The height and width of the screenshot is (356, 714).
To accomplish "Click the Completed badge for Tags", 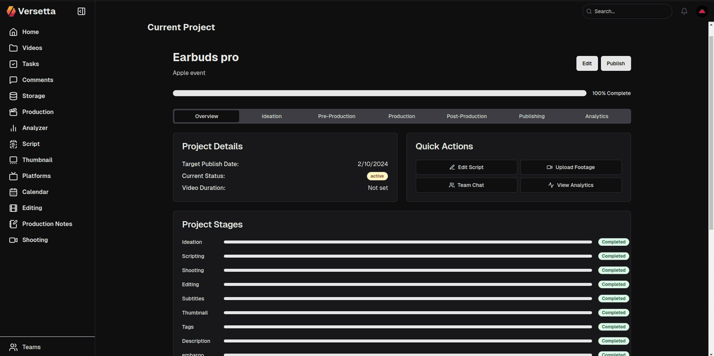I will (613, 327).
